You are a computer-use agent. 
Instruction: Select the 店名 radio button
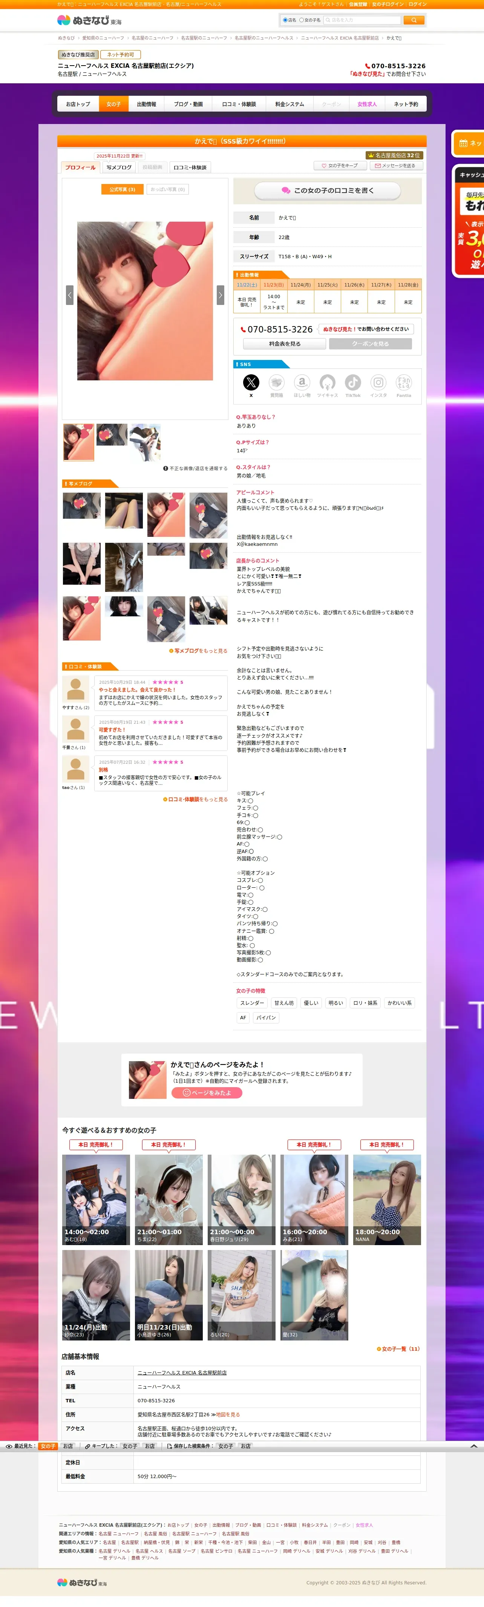[285, 20]
